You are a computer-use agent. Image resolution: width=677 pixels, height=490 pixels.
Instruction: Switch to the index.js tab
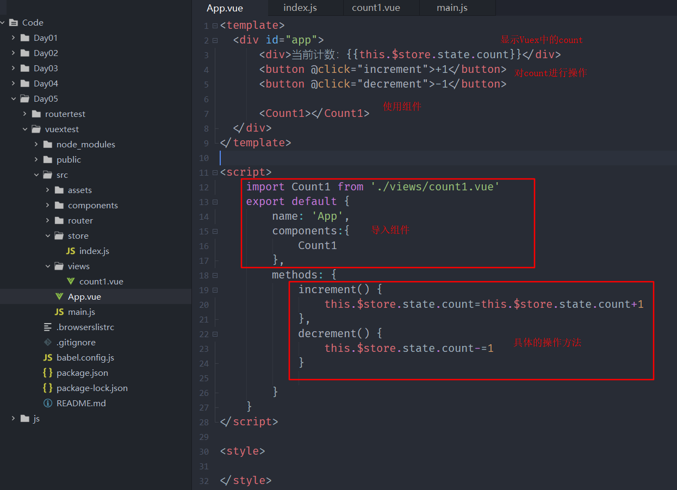(300, 8)
